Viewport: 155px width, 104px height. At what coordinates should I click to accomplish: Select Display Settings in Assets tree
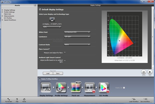(x=10, y=10)
